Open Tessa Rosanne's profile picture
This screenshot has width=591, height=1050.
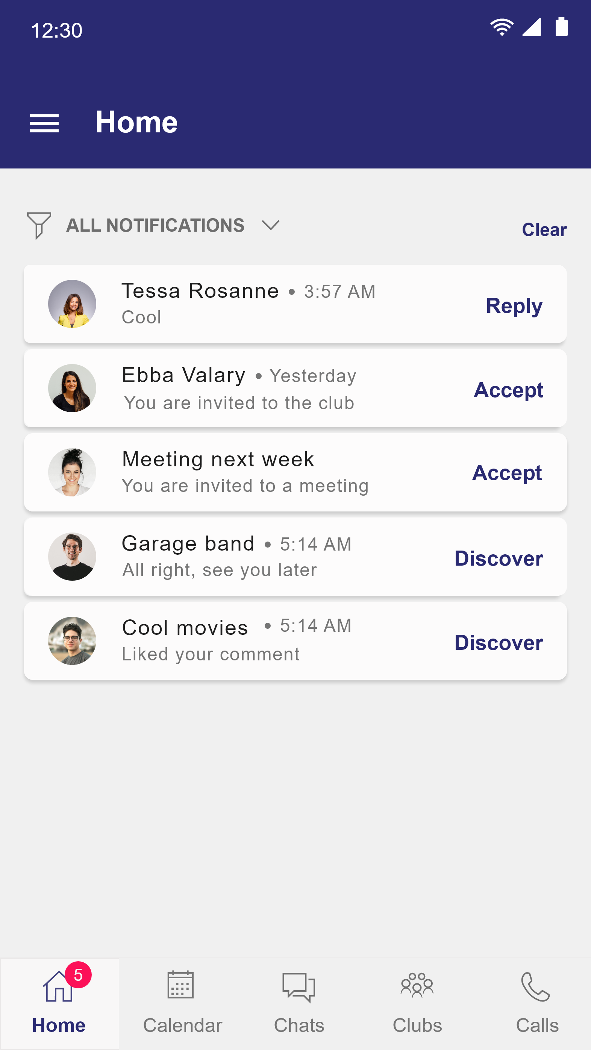pyautogui.click(x=72, y=304)
